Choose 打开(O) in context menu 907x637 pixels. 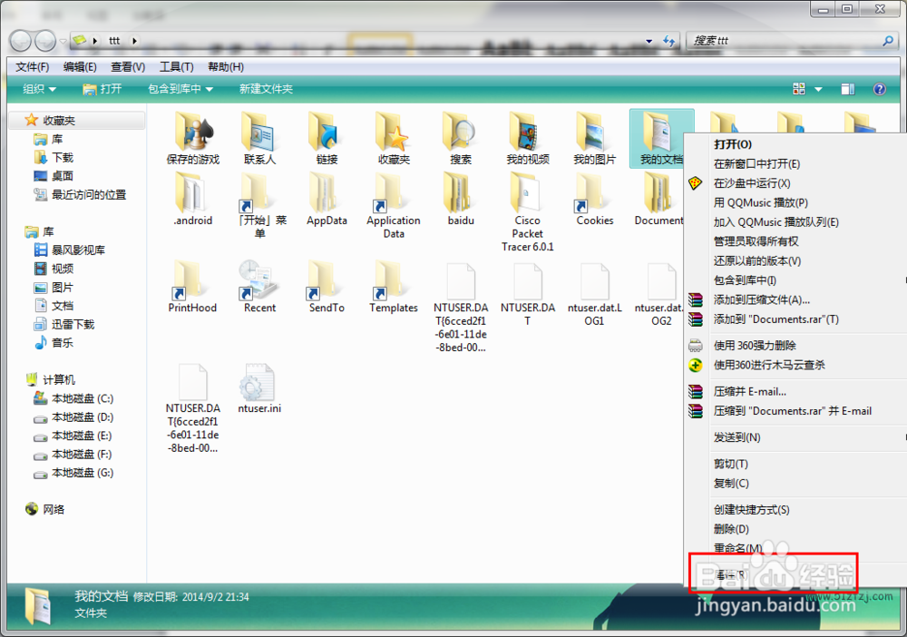[795, 144]
